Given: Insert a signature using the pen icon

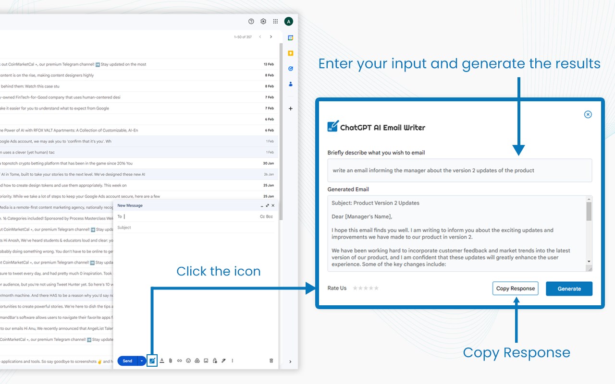Looking at the screenshot, I should 223,360.
